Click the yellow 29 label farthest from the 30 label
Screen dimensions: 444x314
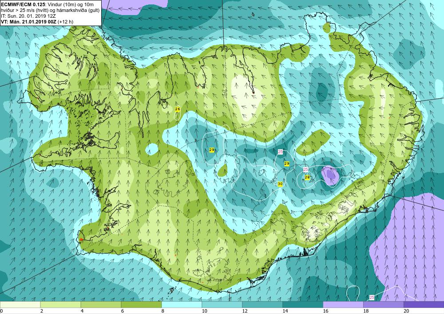click(x=211, y=150)
